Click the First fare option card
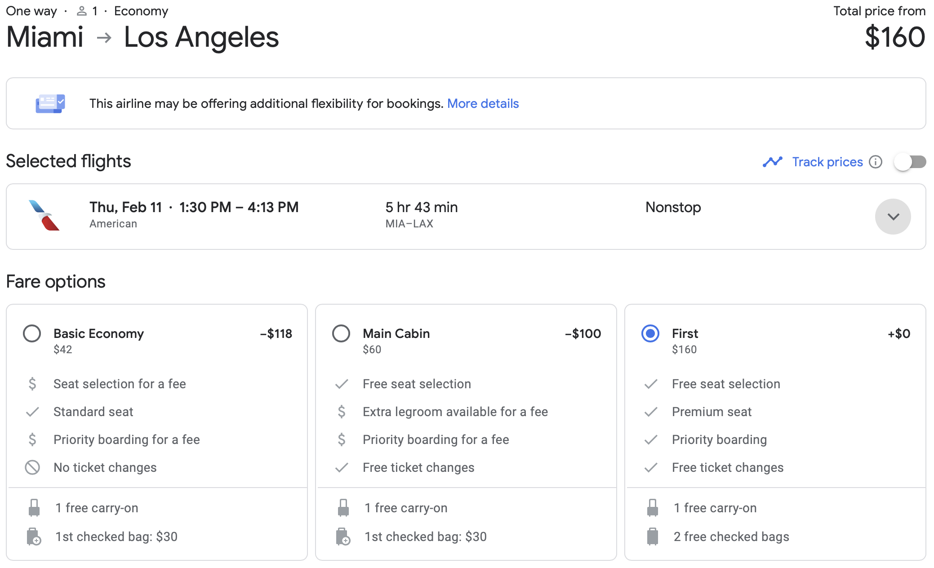 tap(775, 431)
